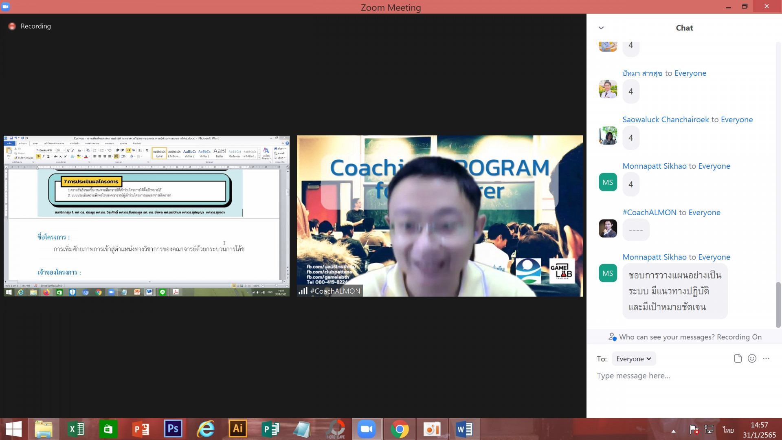Switch to Zoom taskbar icon

(367, 429)
